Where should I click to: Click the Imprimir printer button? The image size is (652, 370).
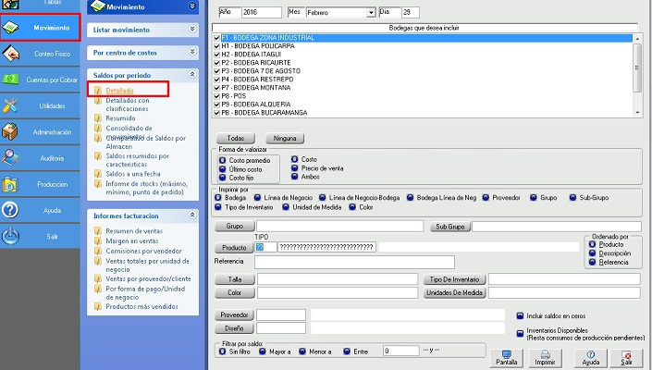(545, 357)
